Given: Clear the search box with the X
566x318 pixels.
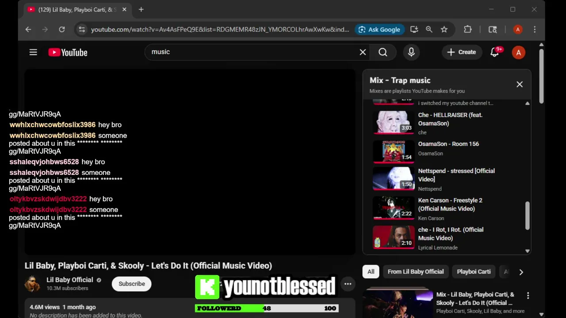Looking at the screenshot, I should [x=363, y=52].
